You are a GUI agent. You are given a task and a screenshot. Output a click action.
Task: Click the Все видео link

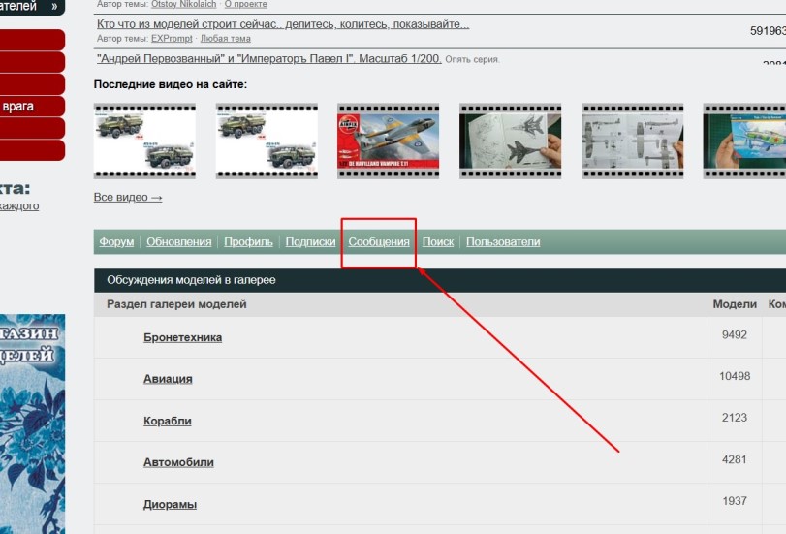pyautogui.click(x=127, y=198)
